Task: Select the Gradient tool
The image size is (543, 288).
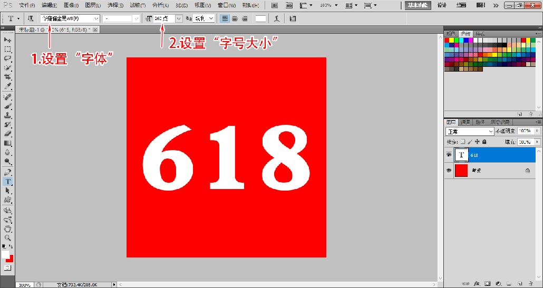Action: (7, 143)
